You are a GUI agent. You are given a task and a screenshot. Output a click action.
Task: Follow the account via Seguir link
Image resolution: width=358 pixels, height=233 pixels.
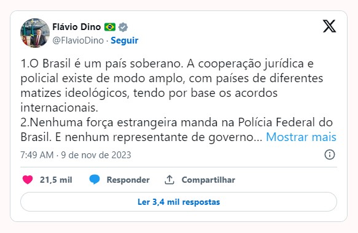[x=125, y=40]
